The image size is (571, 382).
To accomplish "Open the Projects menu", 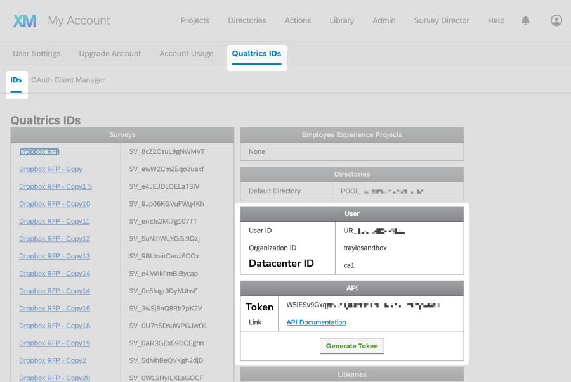I will [x=195, y=20].
